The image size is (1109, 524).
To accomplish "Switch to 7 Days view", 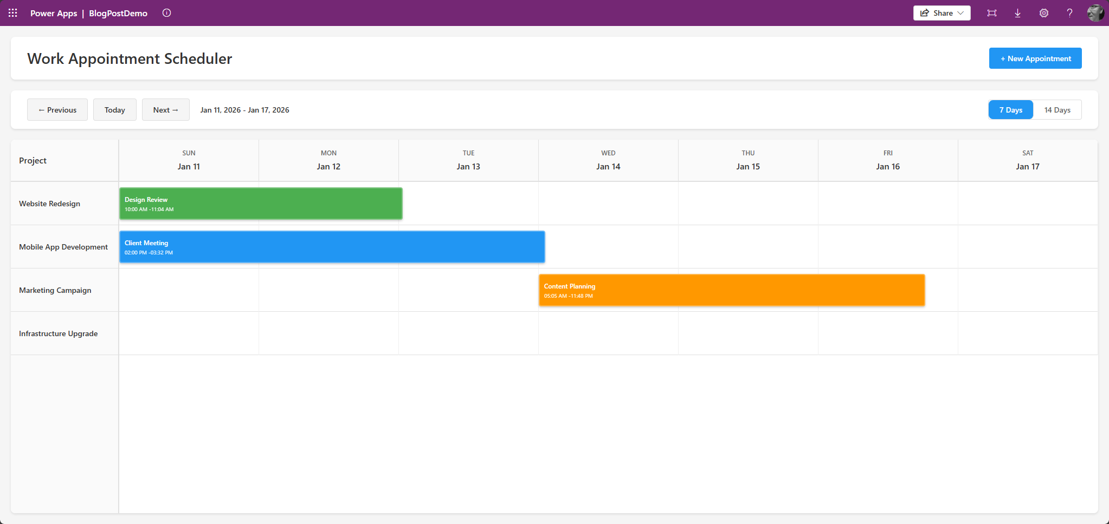I will pyautogui.click(x=1011, y=110).
